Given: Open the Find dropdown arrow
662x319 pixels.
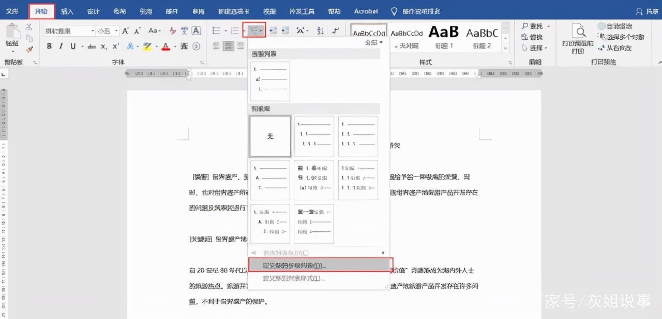Looking at the screenshot, I should [548, 26].
